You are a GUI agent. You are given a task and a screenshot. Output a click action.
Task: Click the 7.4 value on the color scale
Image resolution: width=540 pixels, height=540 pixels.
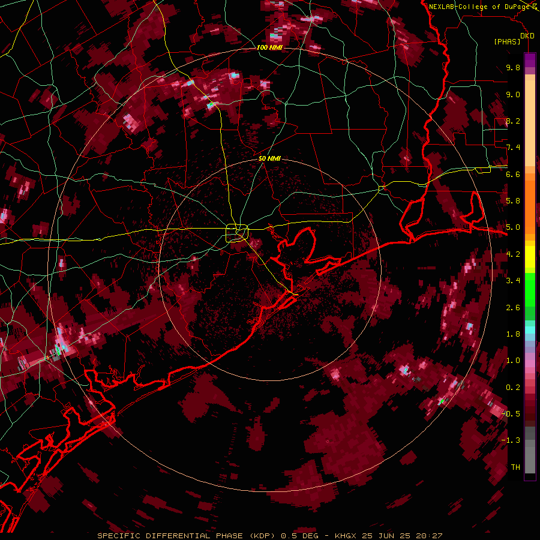[513, 148]
